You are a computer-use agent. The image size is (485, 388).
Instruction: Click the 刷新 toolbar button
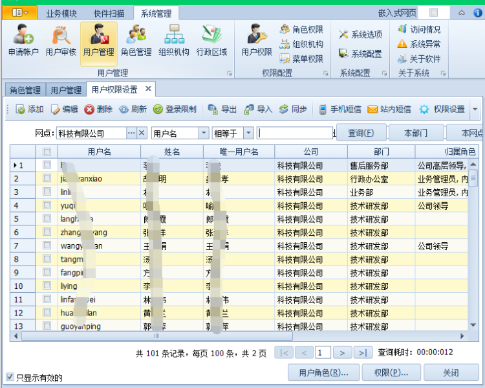[x=133, y=109]
